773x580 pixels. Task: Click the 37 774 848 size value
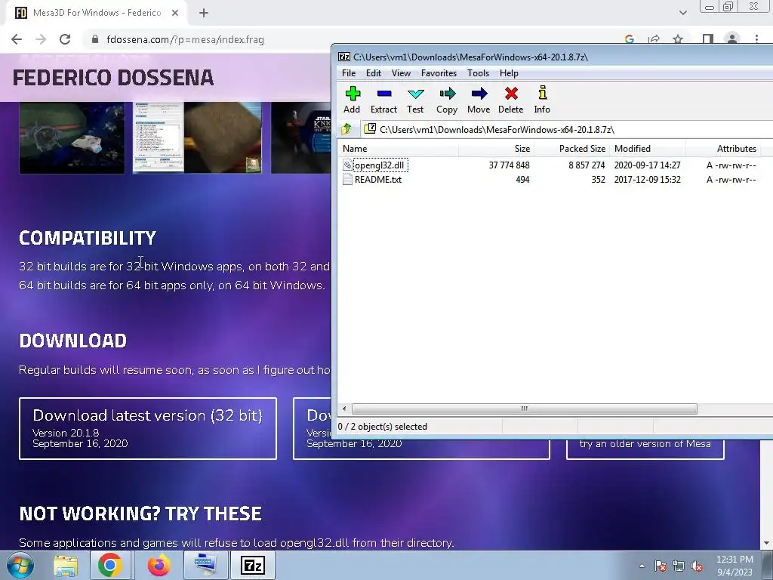coord(509,165)
